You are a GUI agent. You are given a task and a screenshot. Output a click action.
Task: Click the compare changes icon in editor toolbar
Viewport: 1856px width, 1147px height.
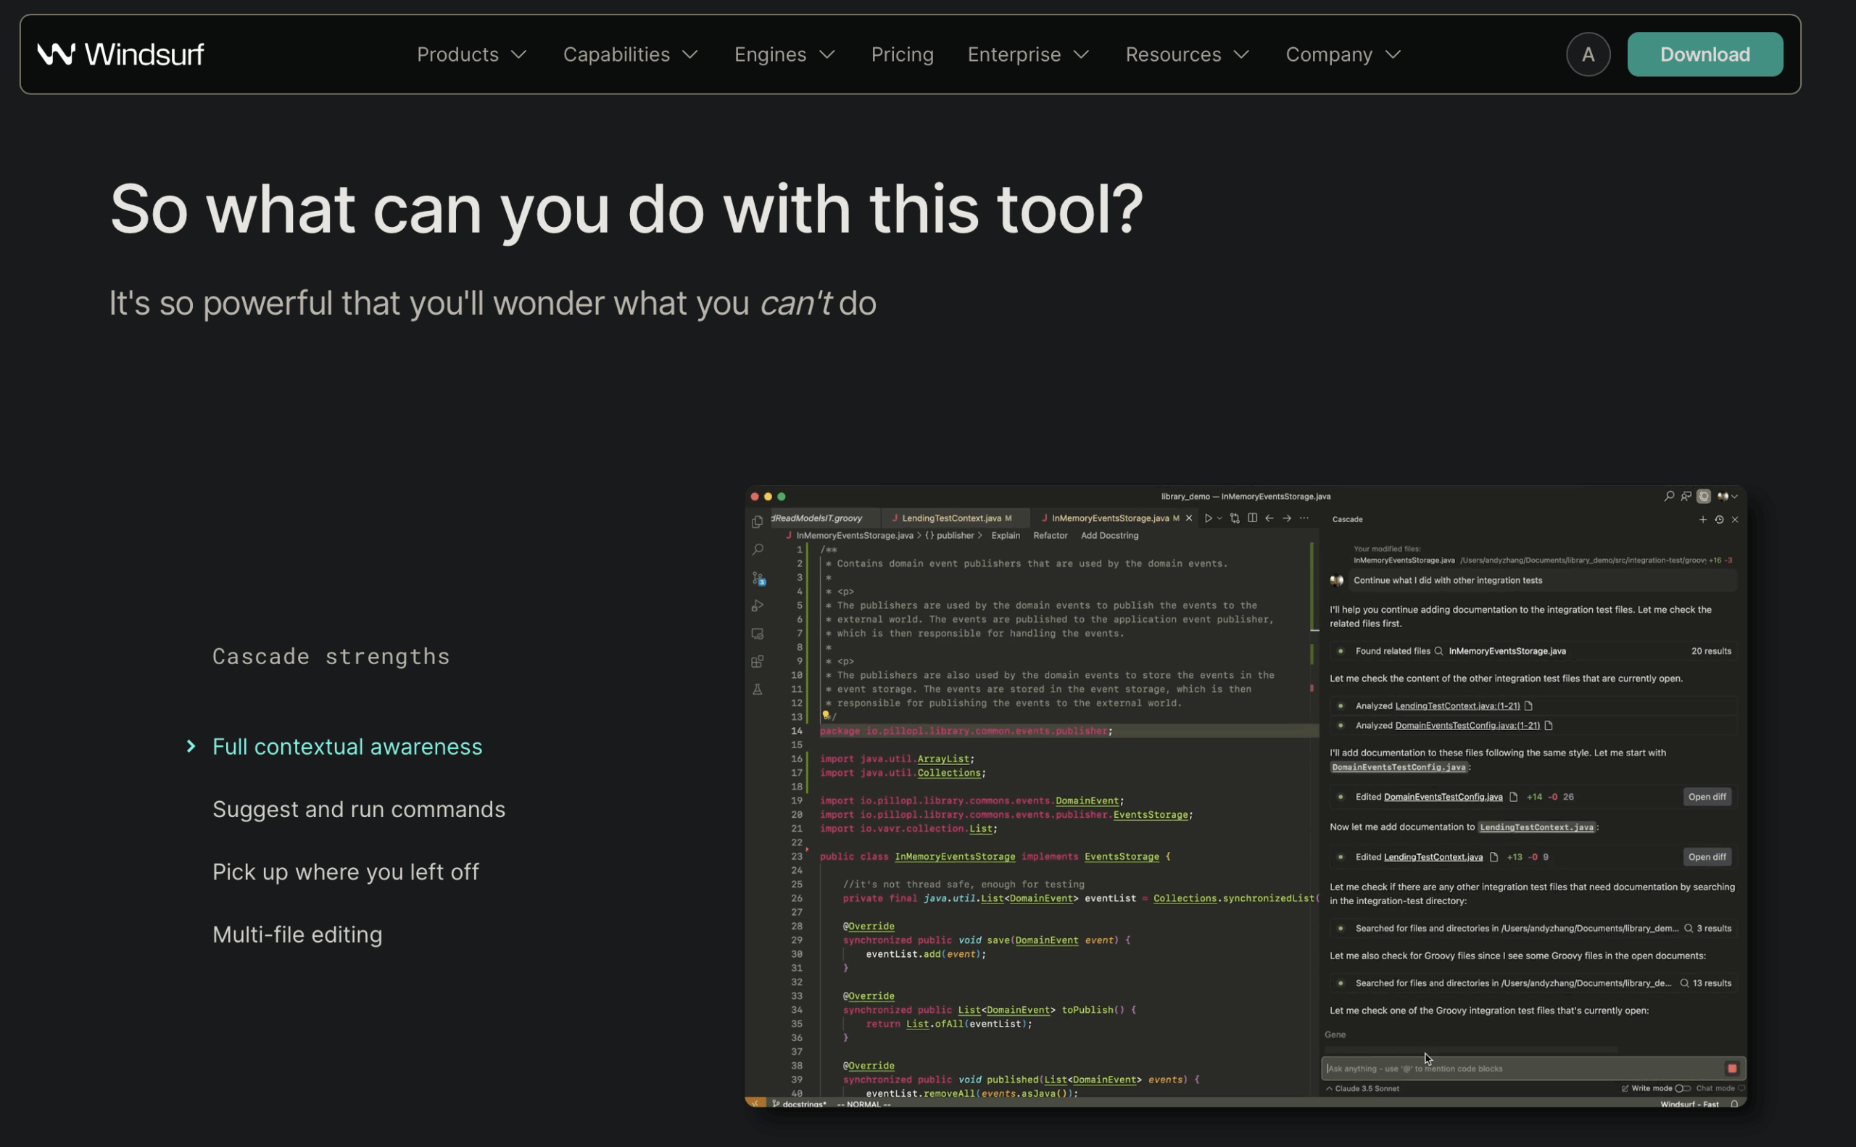point(1235,518)
